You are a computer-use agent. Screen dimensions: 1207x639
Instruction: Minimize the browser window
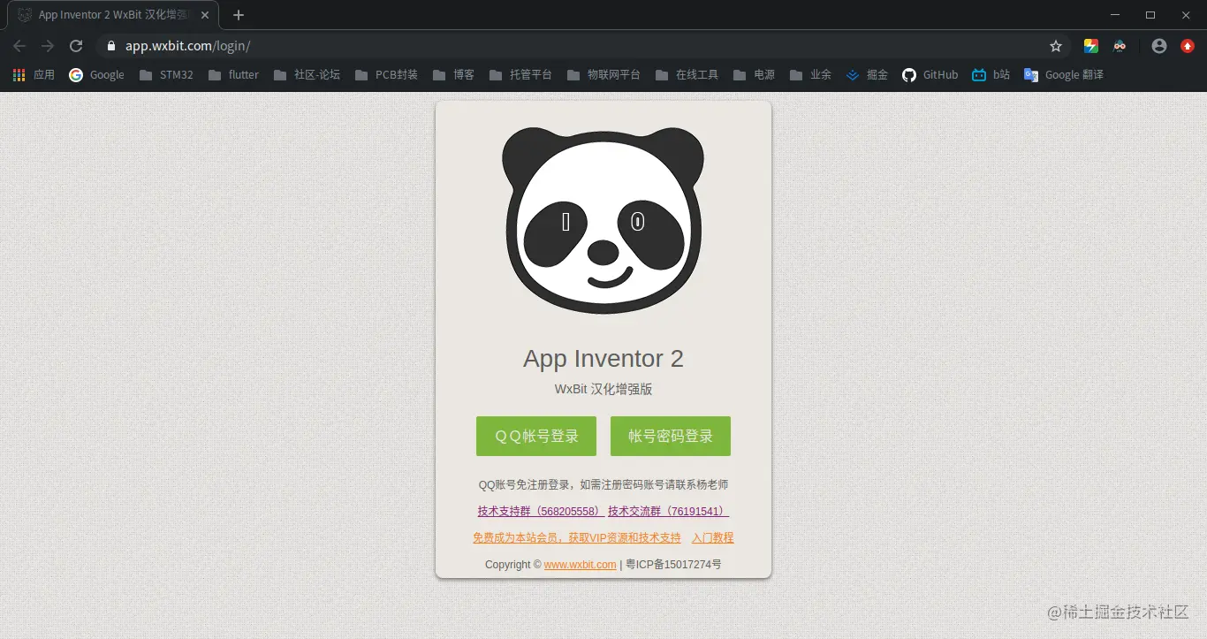point(1116,15)
